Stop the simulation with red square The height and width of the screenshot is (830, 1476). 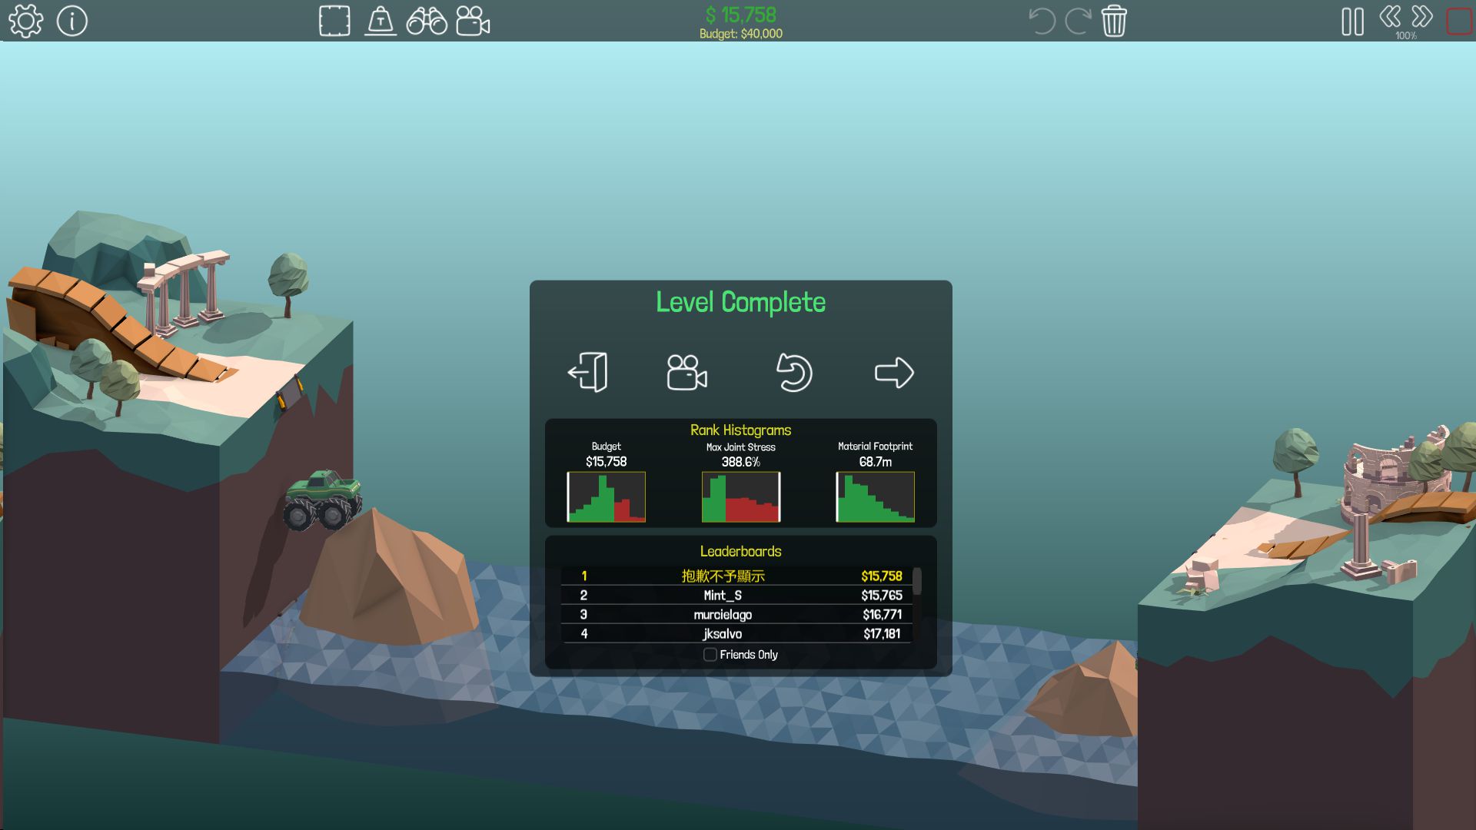(x=1458, y=22)
